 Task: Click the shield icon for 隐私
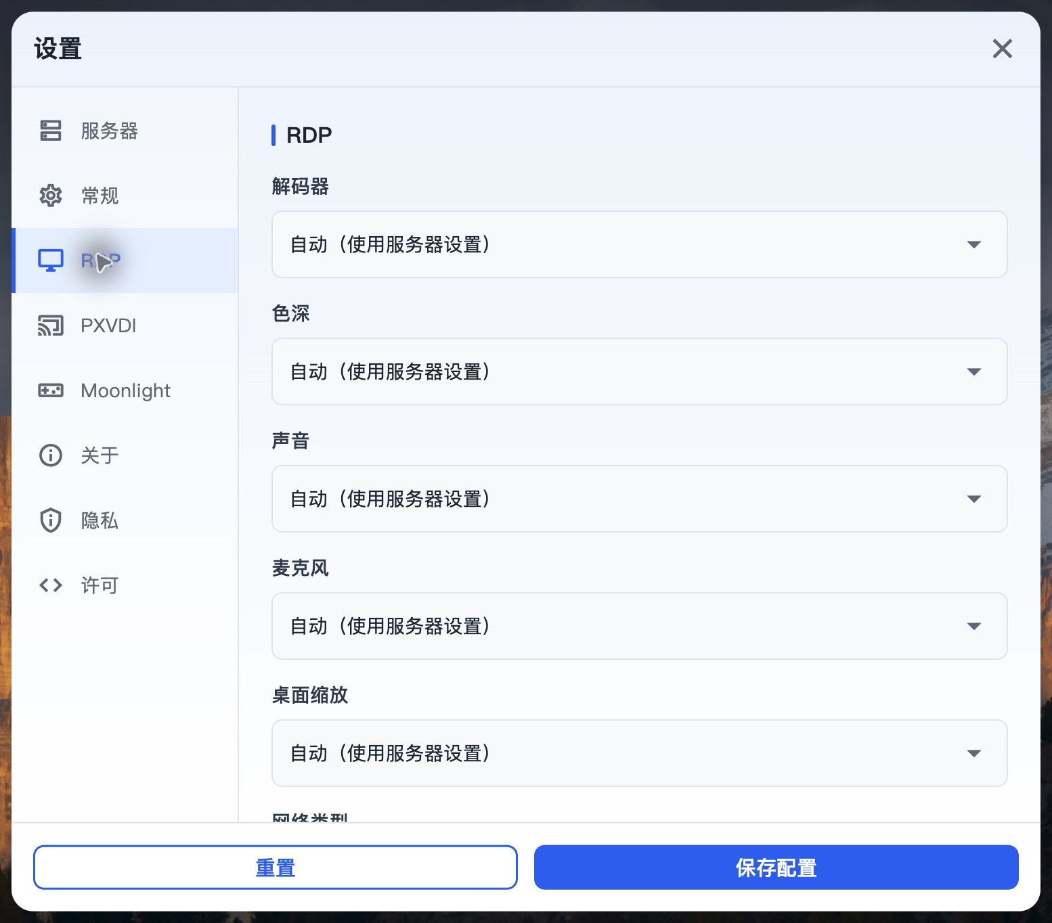(x=51, y=520)
